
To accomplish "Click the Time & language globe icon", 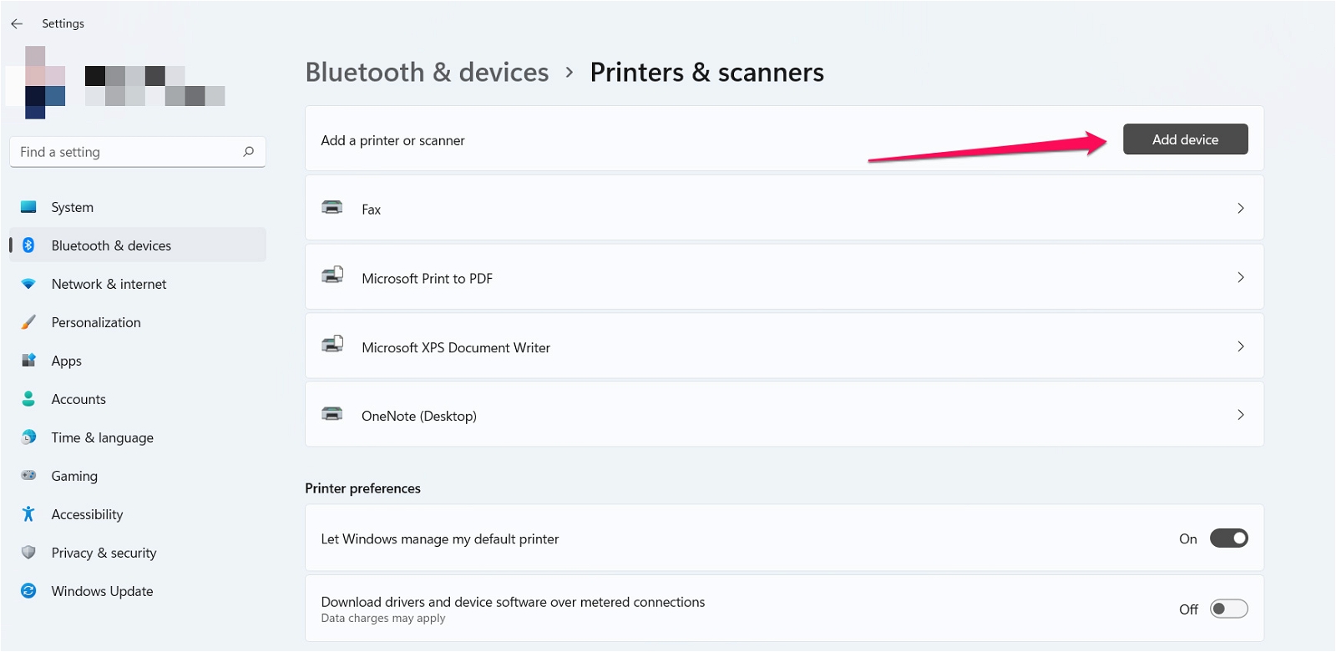I will click(x=28, y=437).
